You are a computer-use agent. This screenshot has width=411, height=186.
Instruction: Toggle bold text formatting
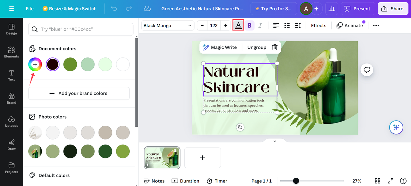coord(249,25)
